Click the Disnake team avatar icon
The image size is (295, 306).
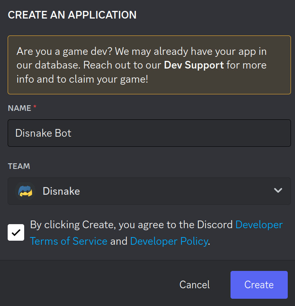point(25,191)
